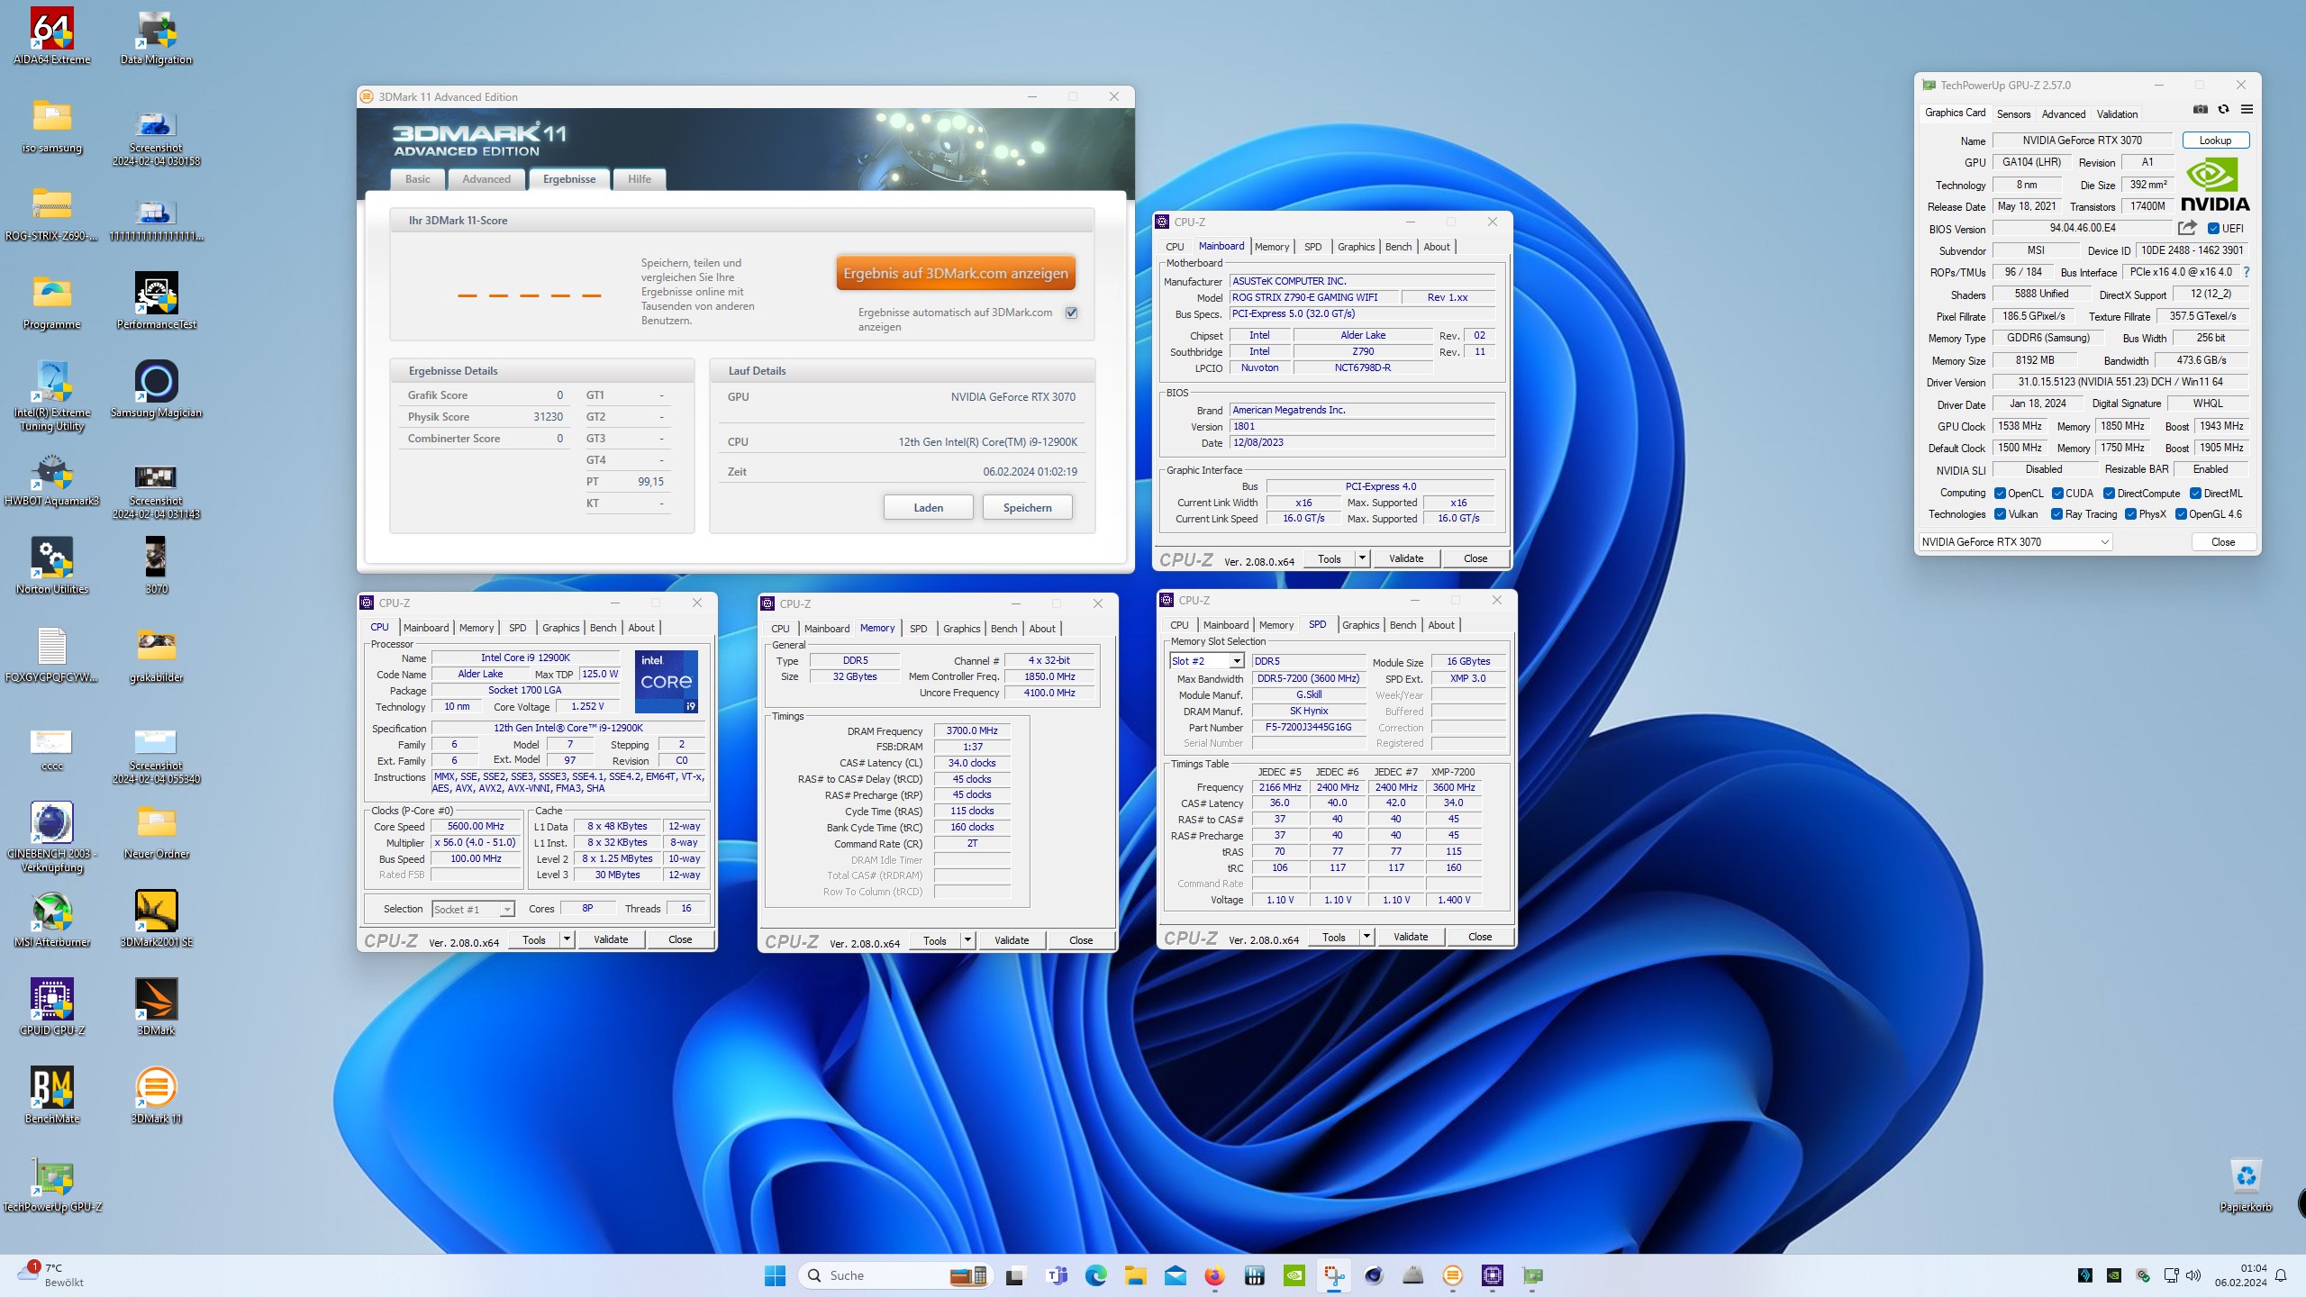Open Validation tab in GPU-Z
Screen dimensions: 2306x1297
click(x=2117, y=114)
